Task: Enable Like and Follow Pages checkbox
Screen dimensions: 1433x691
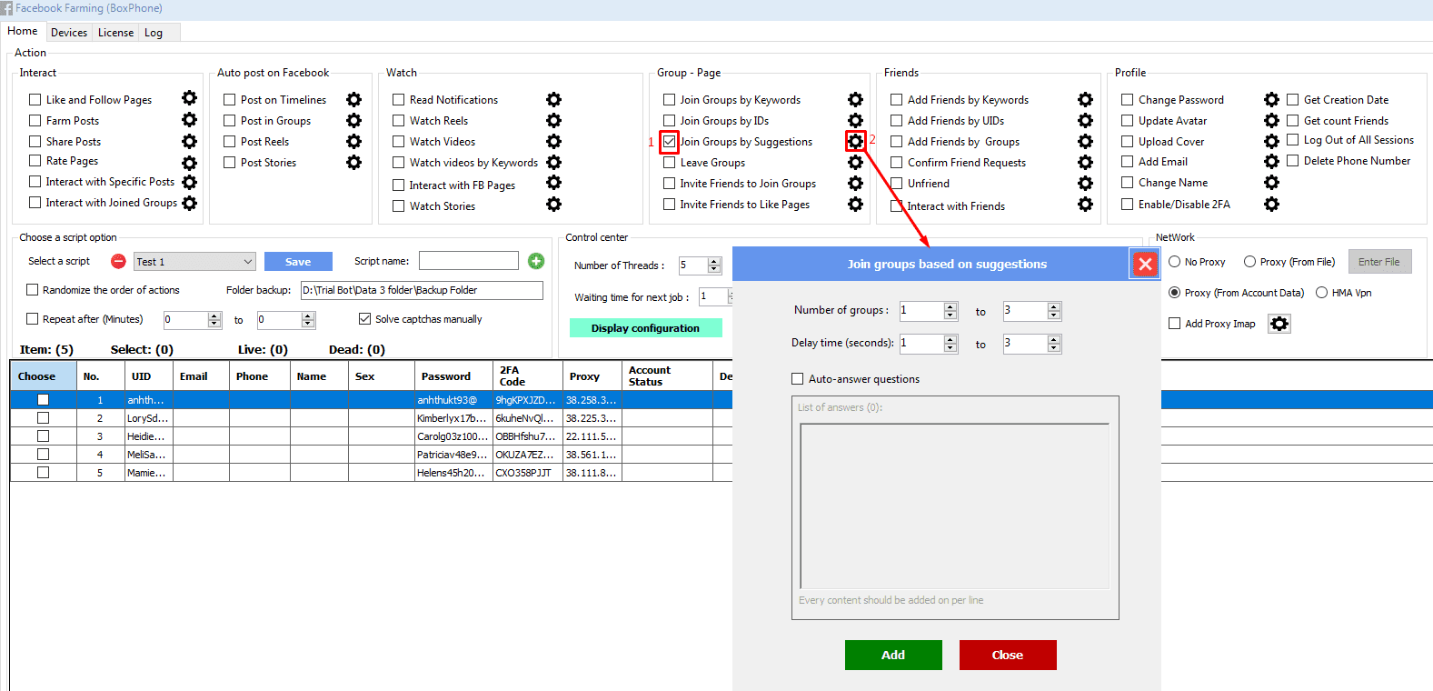Action: click(x=35, y=100)
